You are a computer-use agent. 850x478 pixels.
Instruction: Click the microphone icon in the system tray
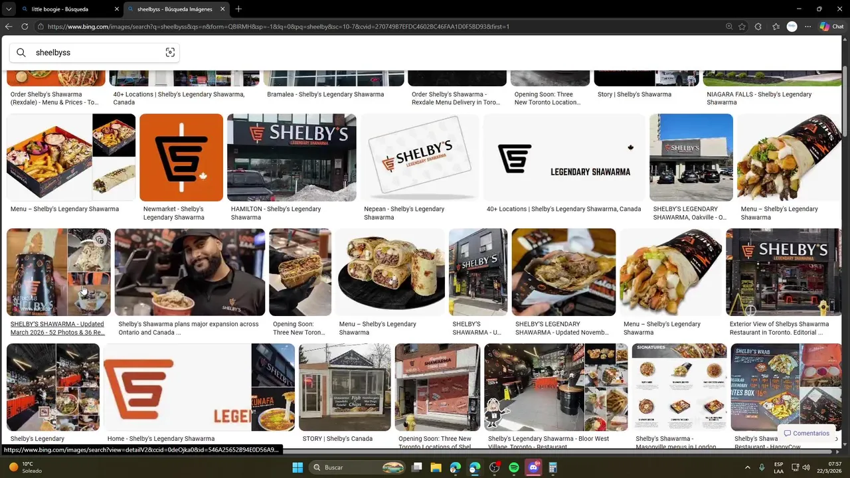[x=762, y=467]
